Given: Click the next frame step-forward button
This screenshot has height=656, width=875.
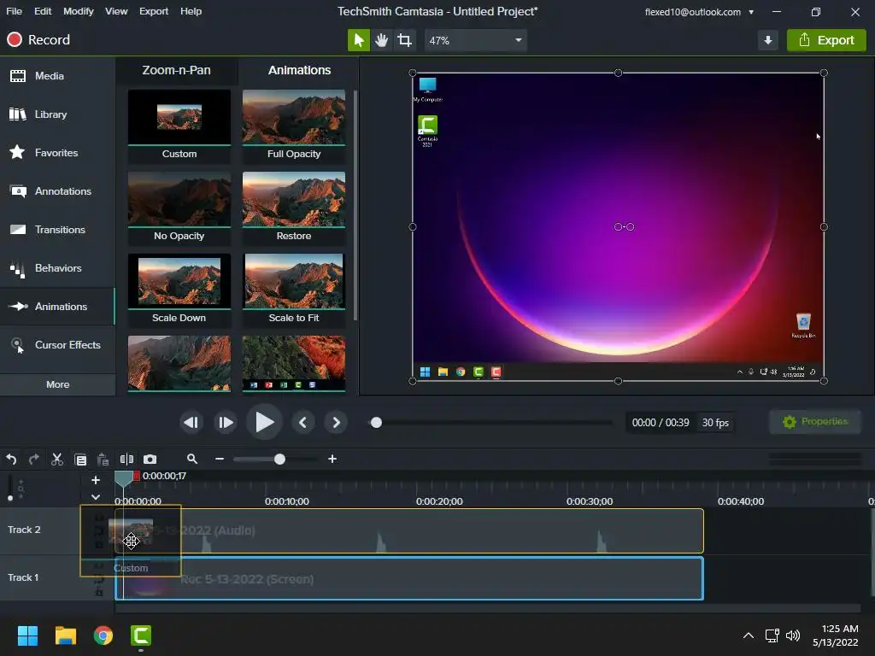Looking at the screenshot, I should point(225,423).
